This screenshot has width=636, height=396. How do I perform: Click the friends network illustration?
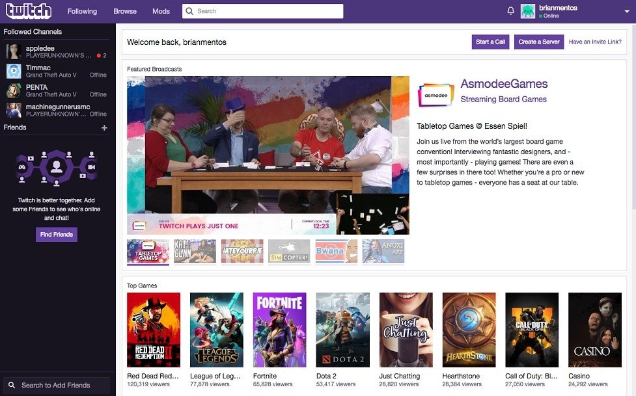coord(57,168)
